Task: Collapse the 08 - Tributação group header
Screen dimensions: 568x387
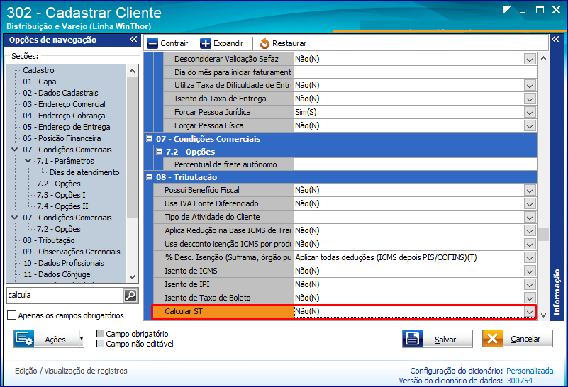Action: click(149, 177)
